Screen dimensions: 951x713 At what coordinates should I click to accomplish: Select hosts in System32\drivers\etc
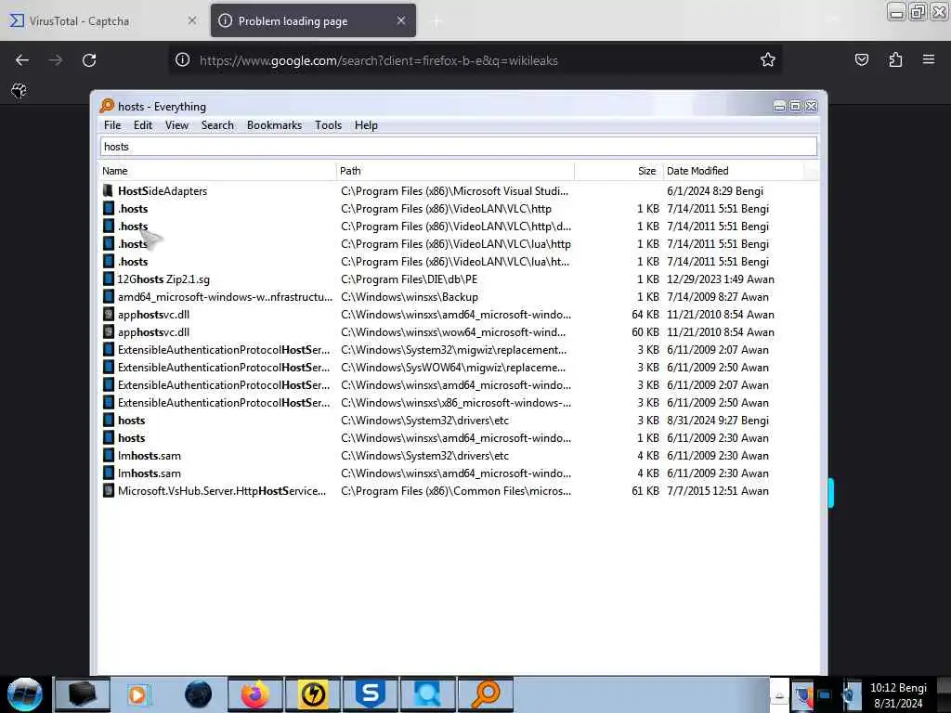pos(132,421)
